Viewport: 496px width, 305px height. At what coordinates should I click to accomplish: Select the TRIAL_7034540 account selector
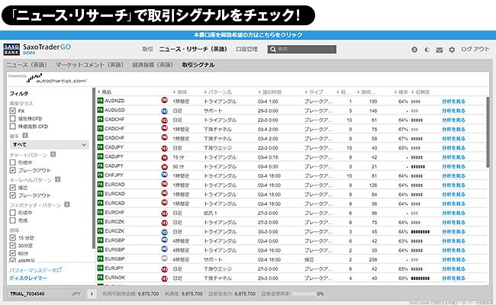(45, 294)
